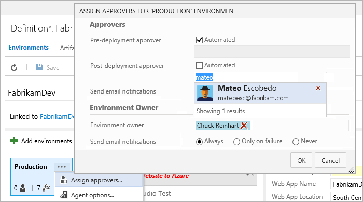This screenshot has width=363, height=202.
Task: Click the Save button label
Action: [x=53, y=68]
